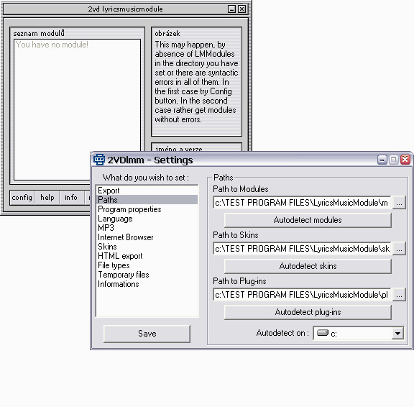Select Export in the settings list
This screenshot has height=407, width=414.
(147, 191)
